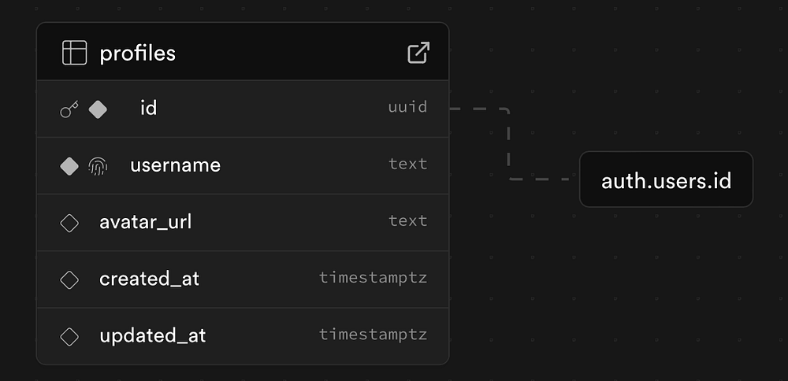Click the timestamptz type for updated_at
This screenshot has height=381, width=788.
click(373, 334)
